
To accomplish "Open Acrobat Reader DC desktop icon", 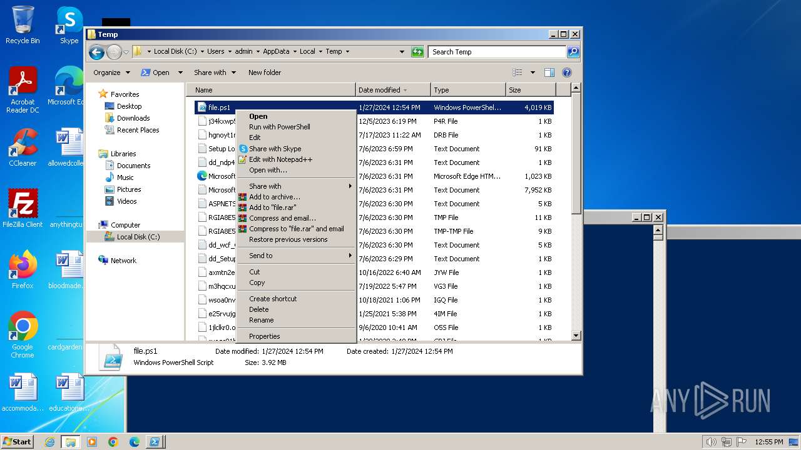I will (23, 90).
